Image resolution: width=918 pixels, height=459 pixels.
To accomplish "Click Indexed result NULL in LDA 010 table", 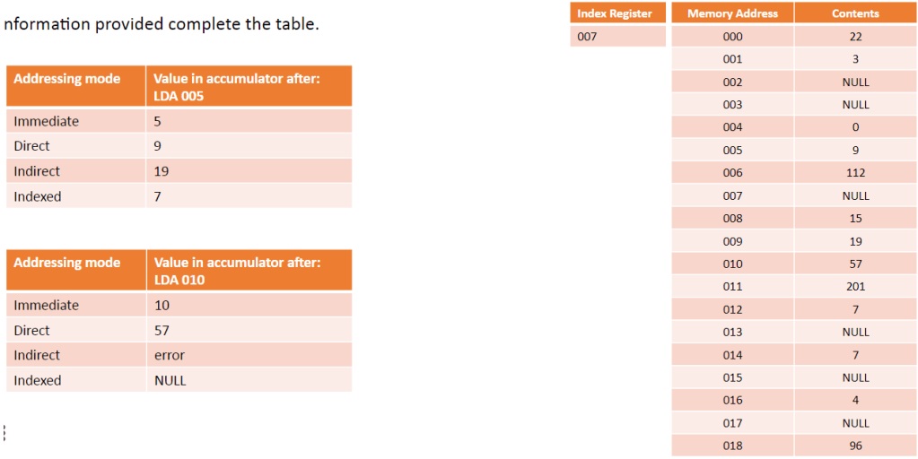I will click(x=249, y=380).
